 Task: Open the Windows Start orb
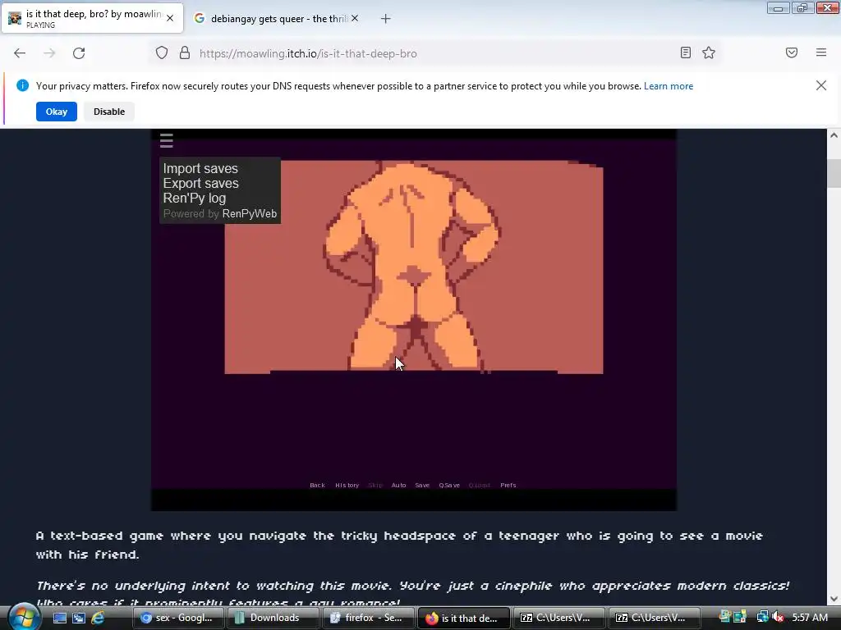(x=24, y=617)
